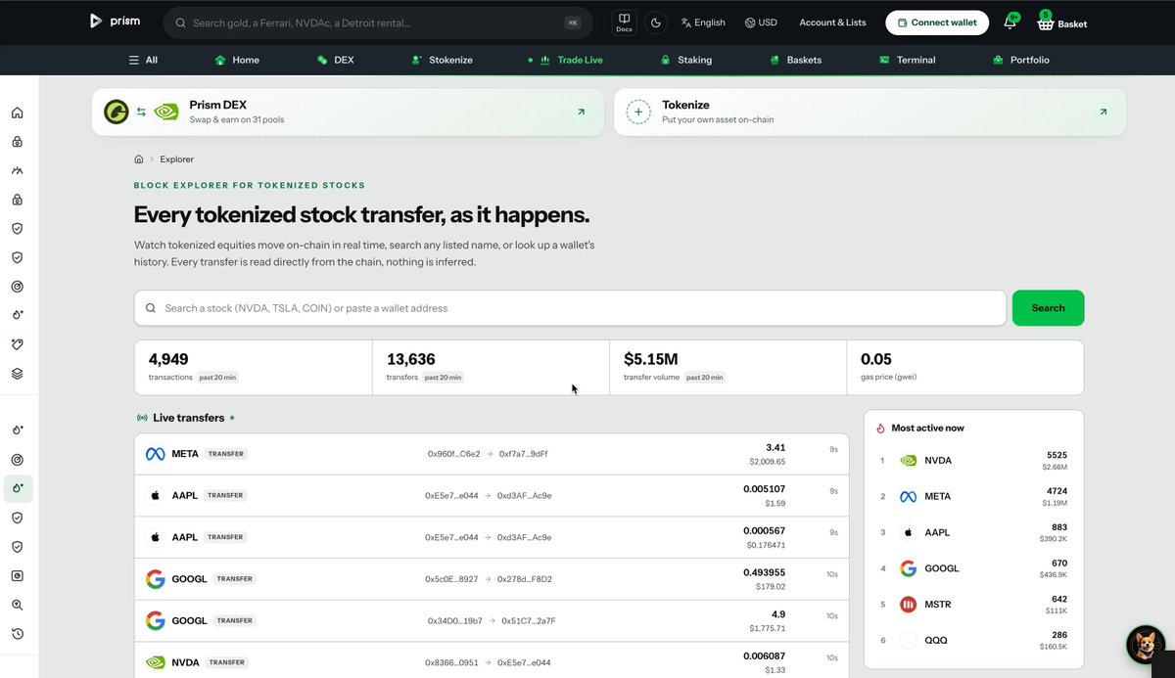Open the Baskets nav tab

(796, 60)
